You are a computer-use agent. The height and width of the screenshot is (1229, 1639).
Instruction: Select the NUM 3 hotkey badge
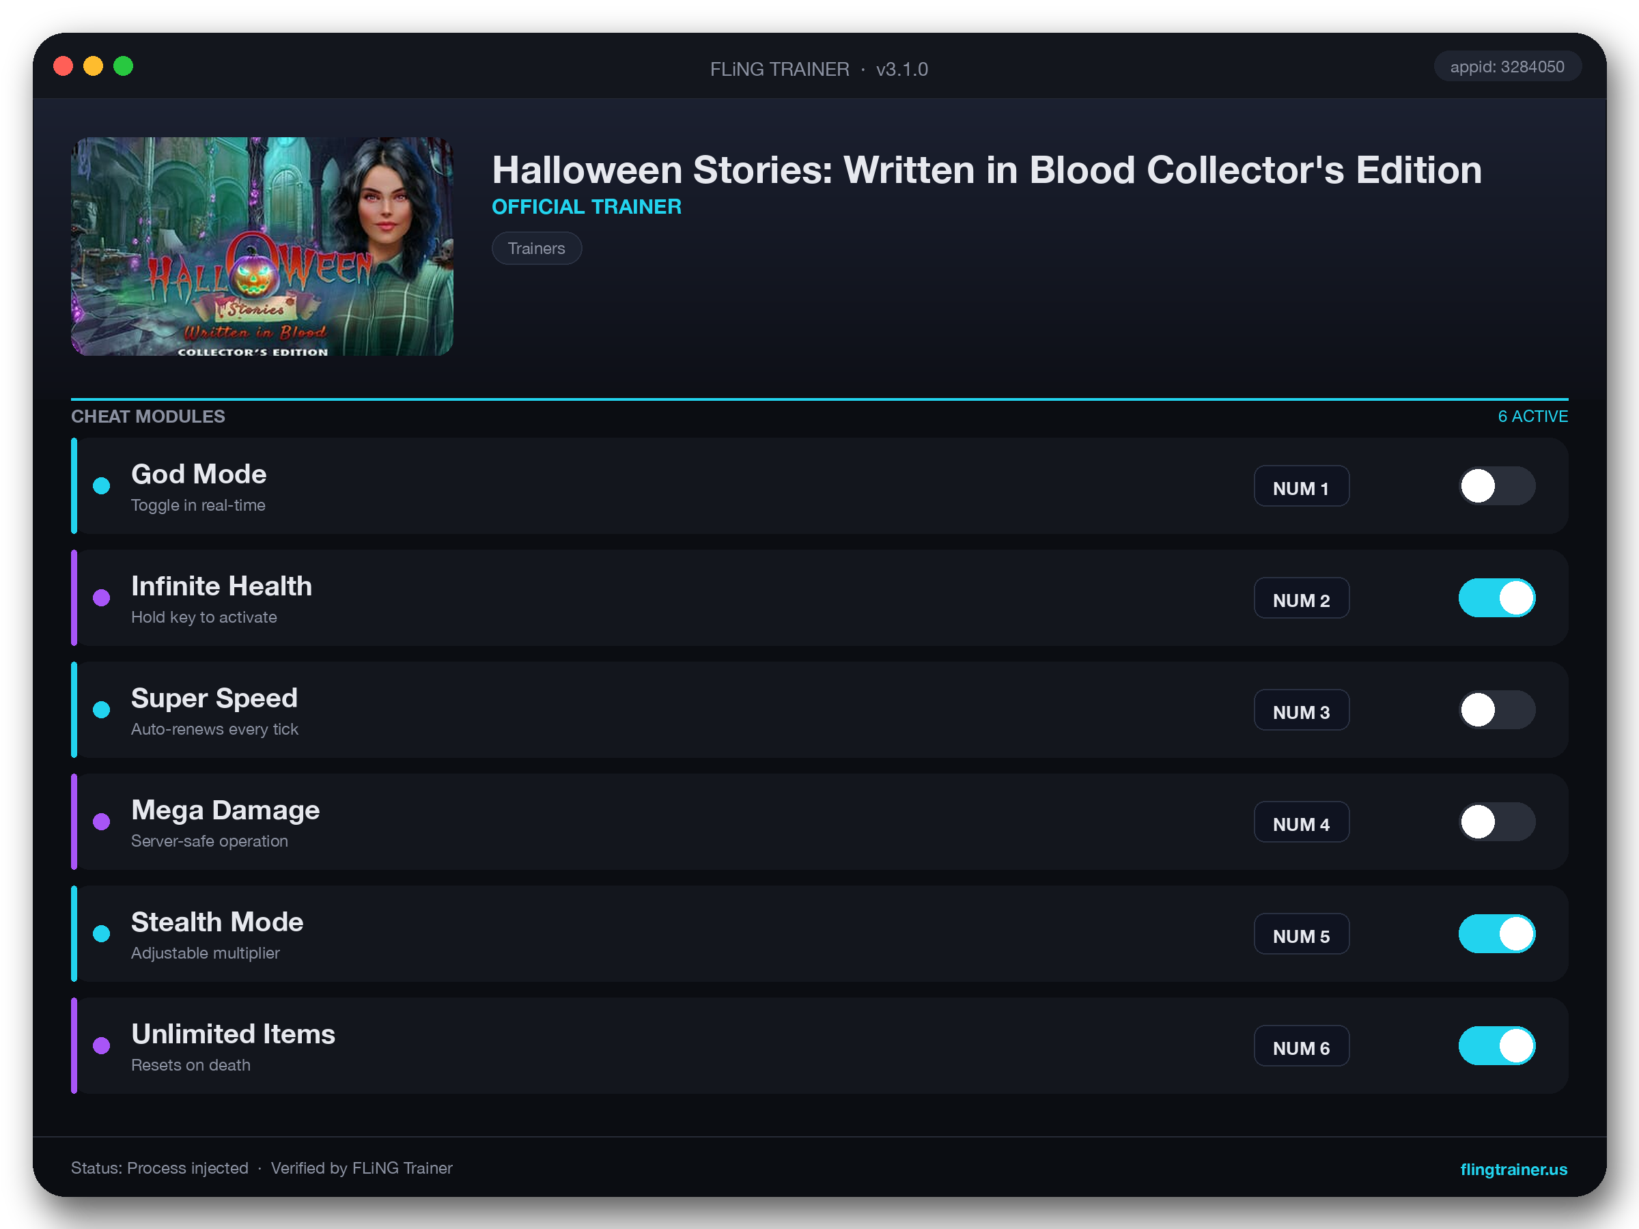click(1301, 711)
